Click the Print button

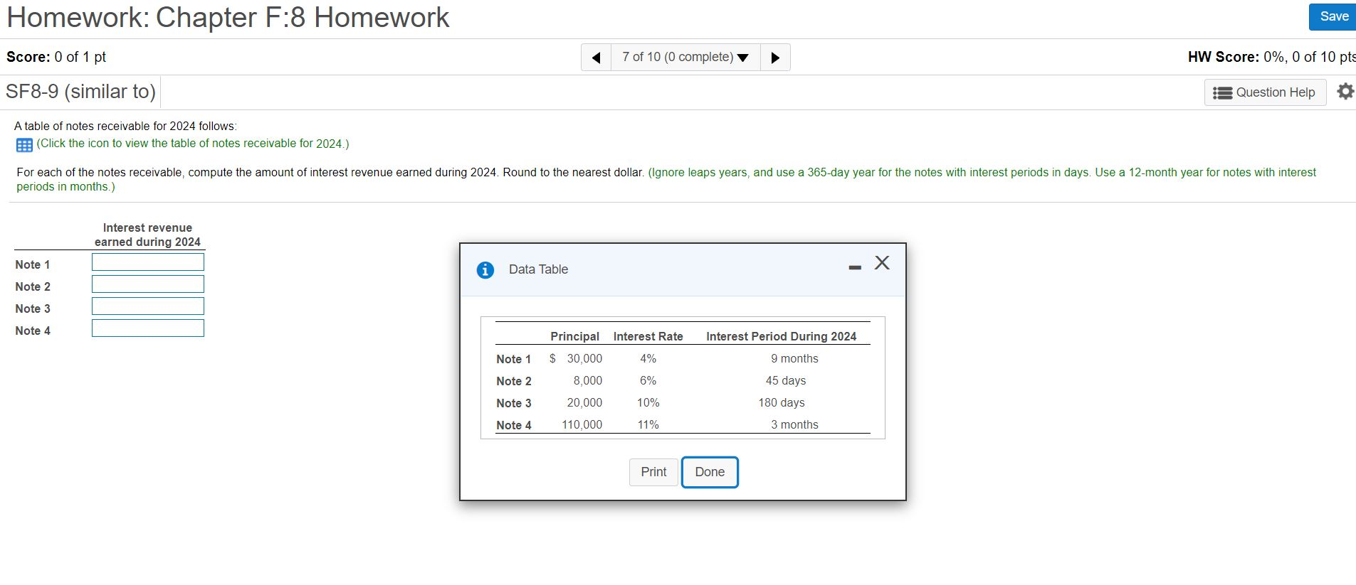tap(653, 472)
